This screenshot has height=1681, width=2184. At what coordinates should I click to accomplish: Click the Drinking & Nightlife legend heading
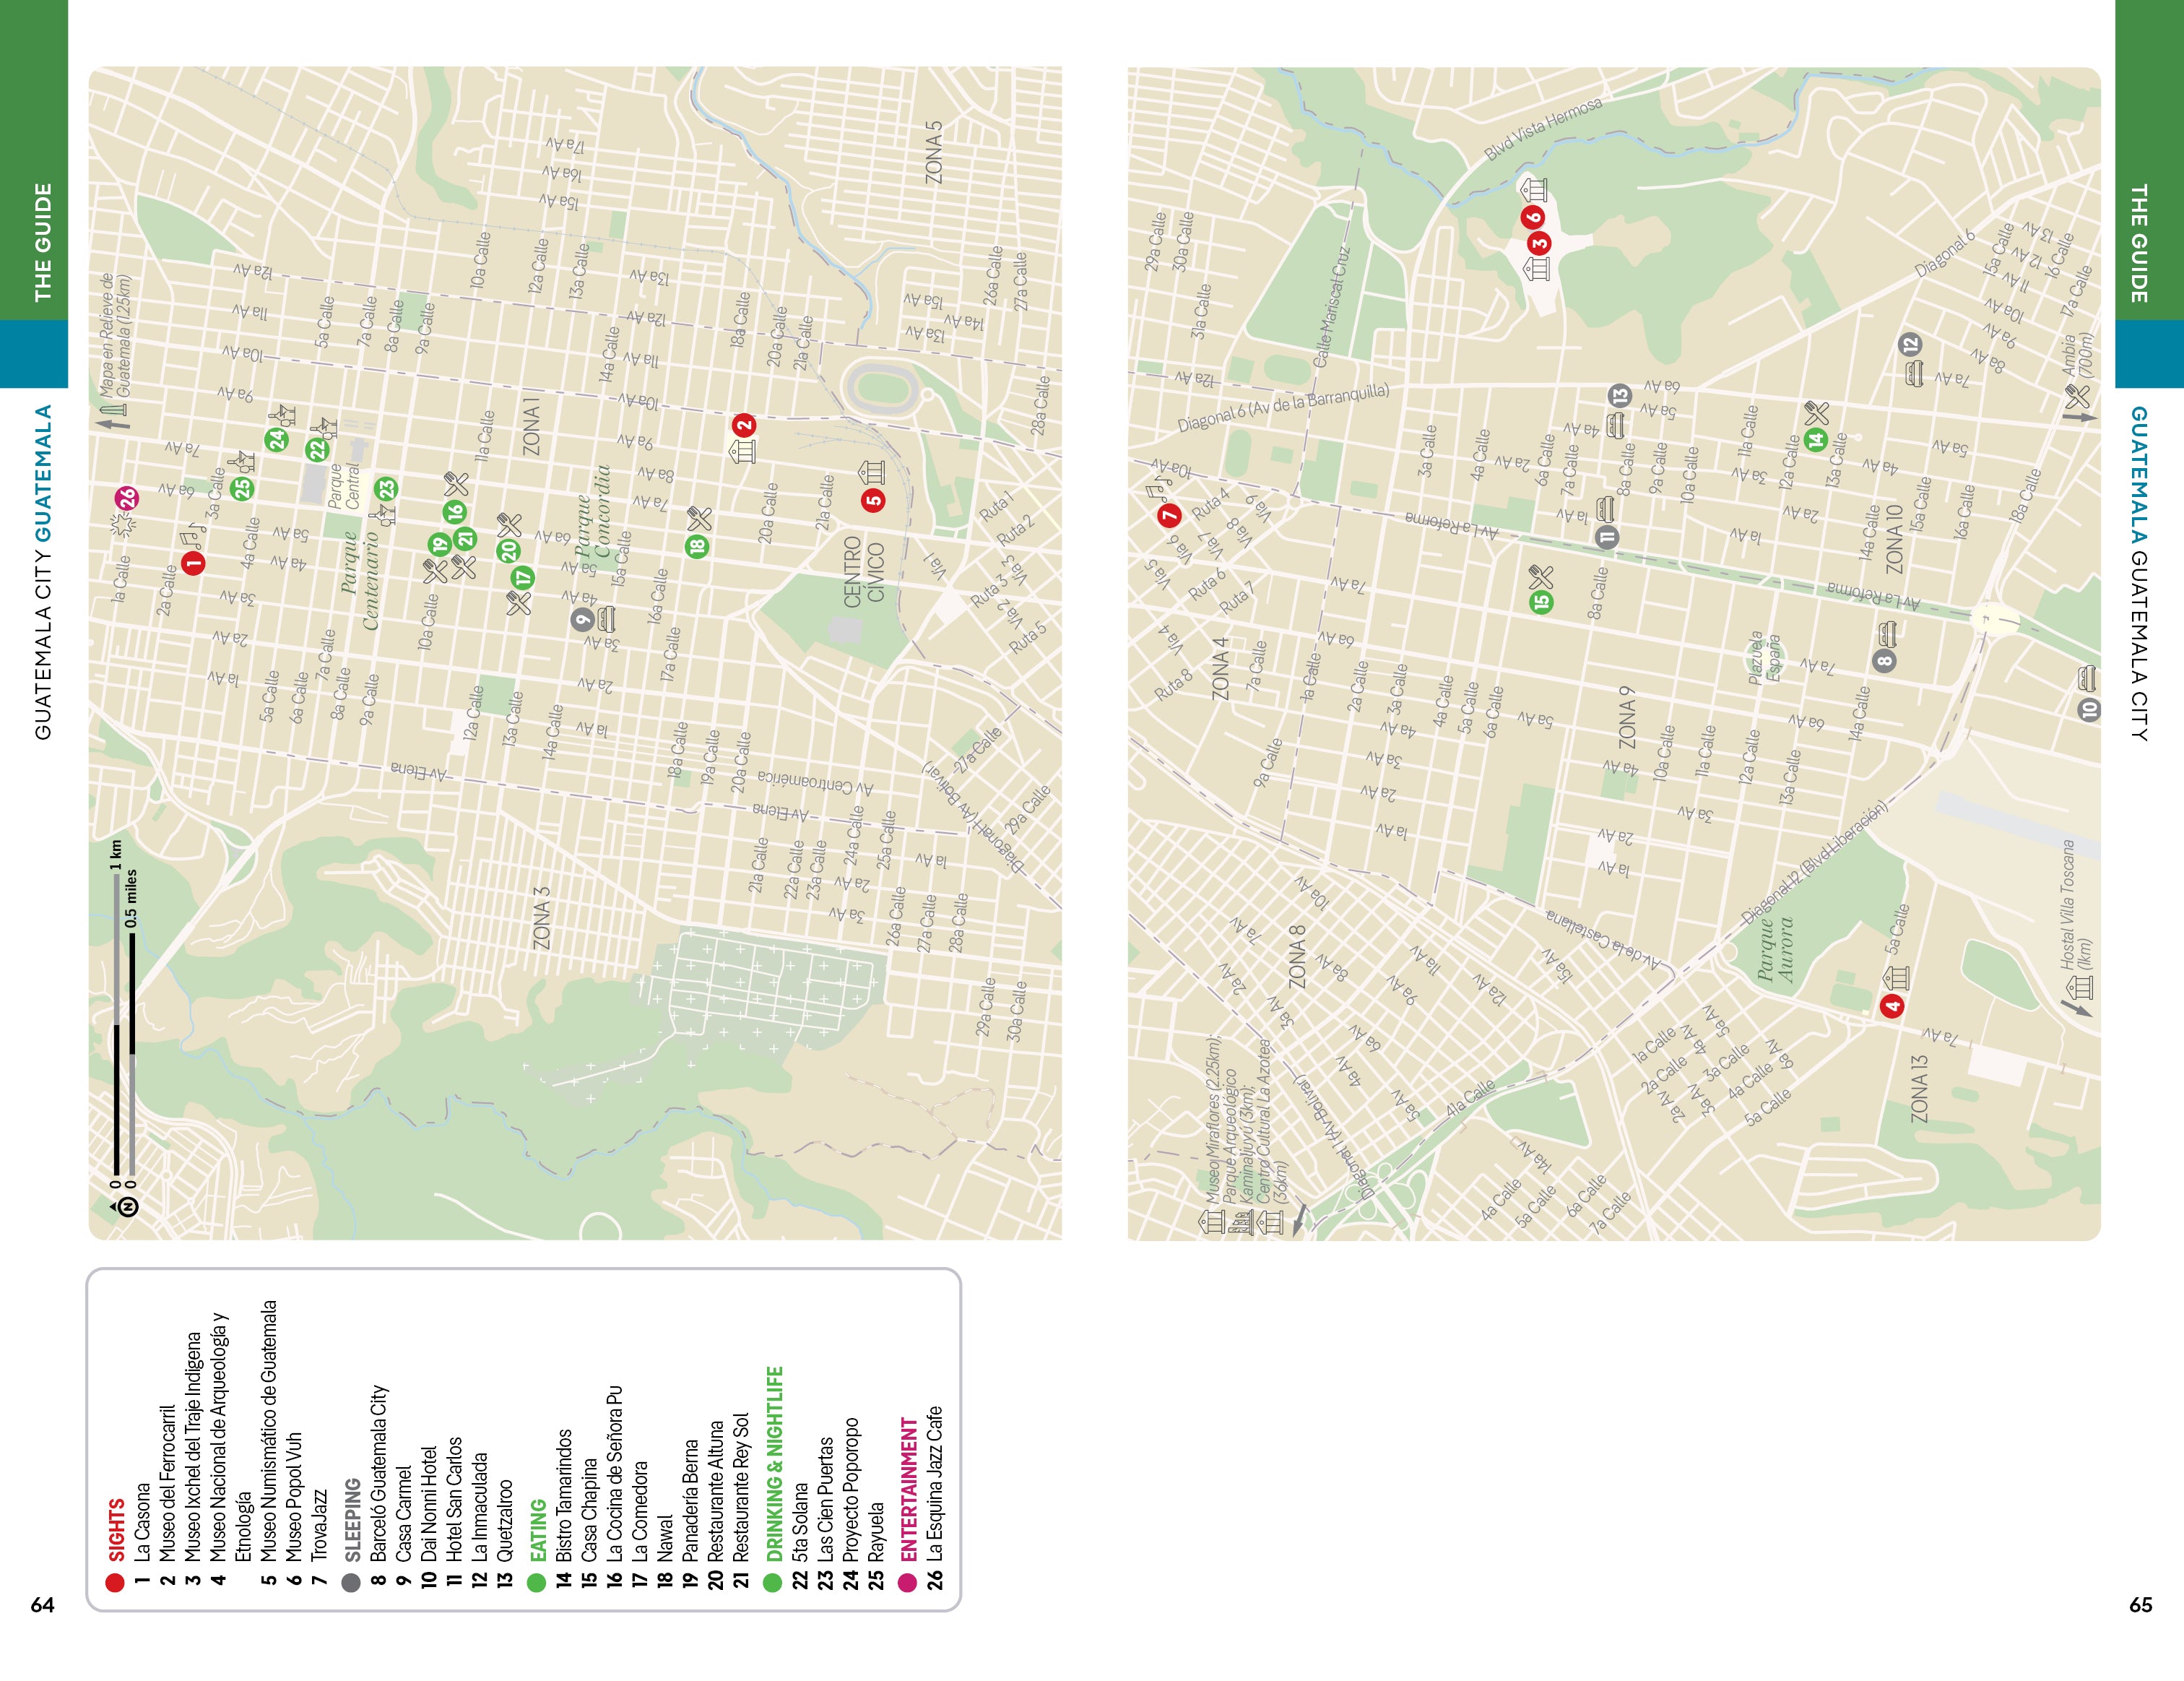pos(774,1463)
